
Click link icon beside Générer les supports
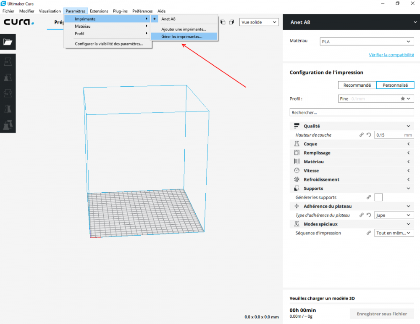coord(369,197)
